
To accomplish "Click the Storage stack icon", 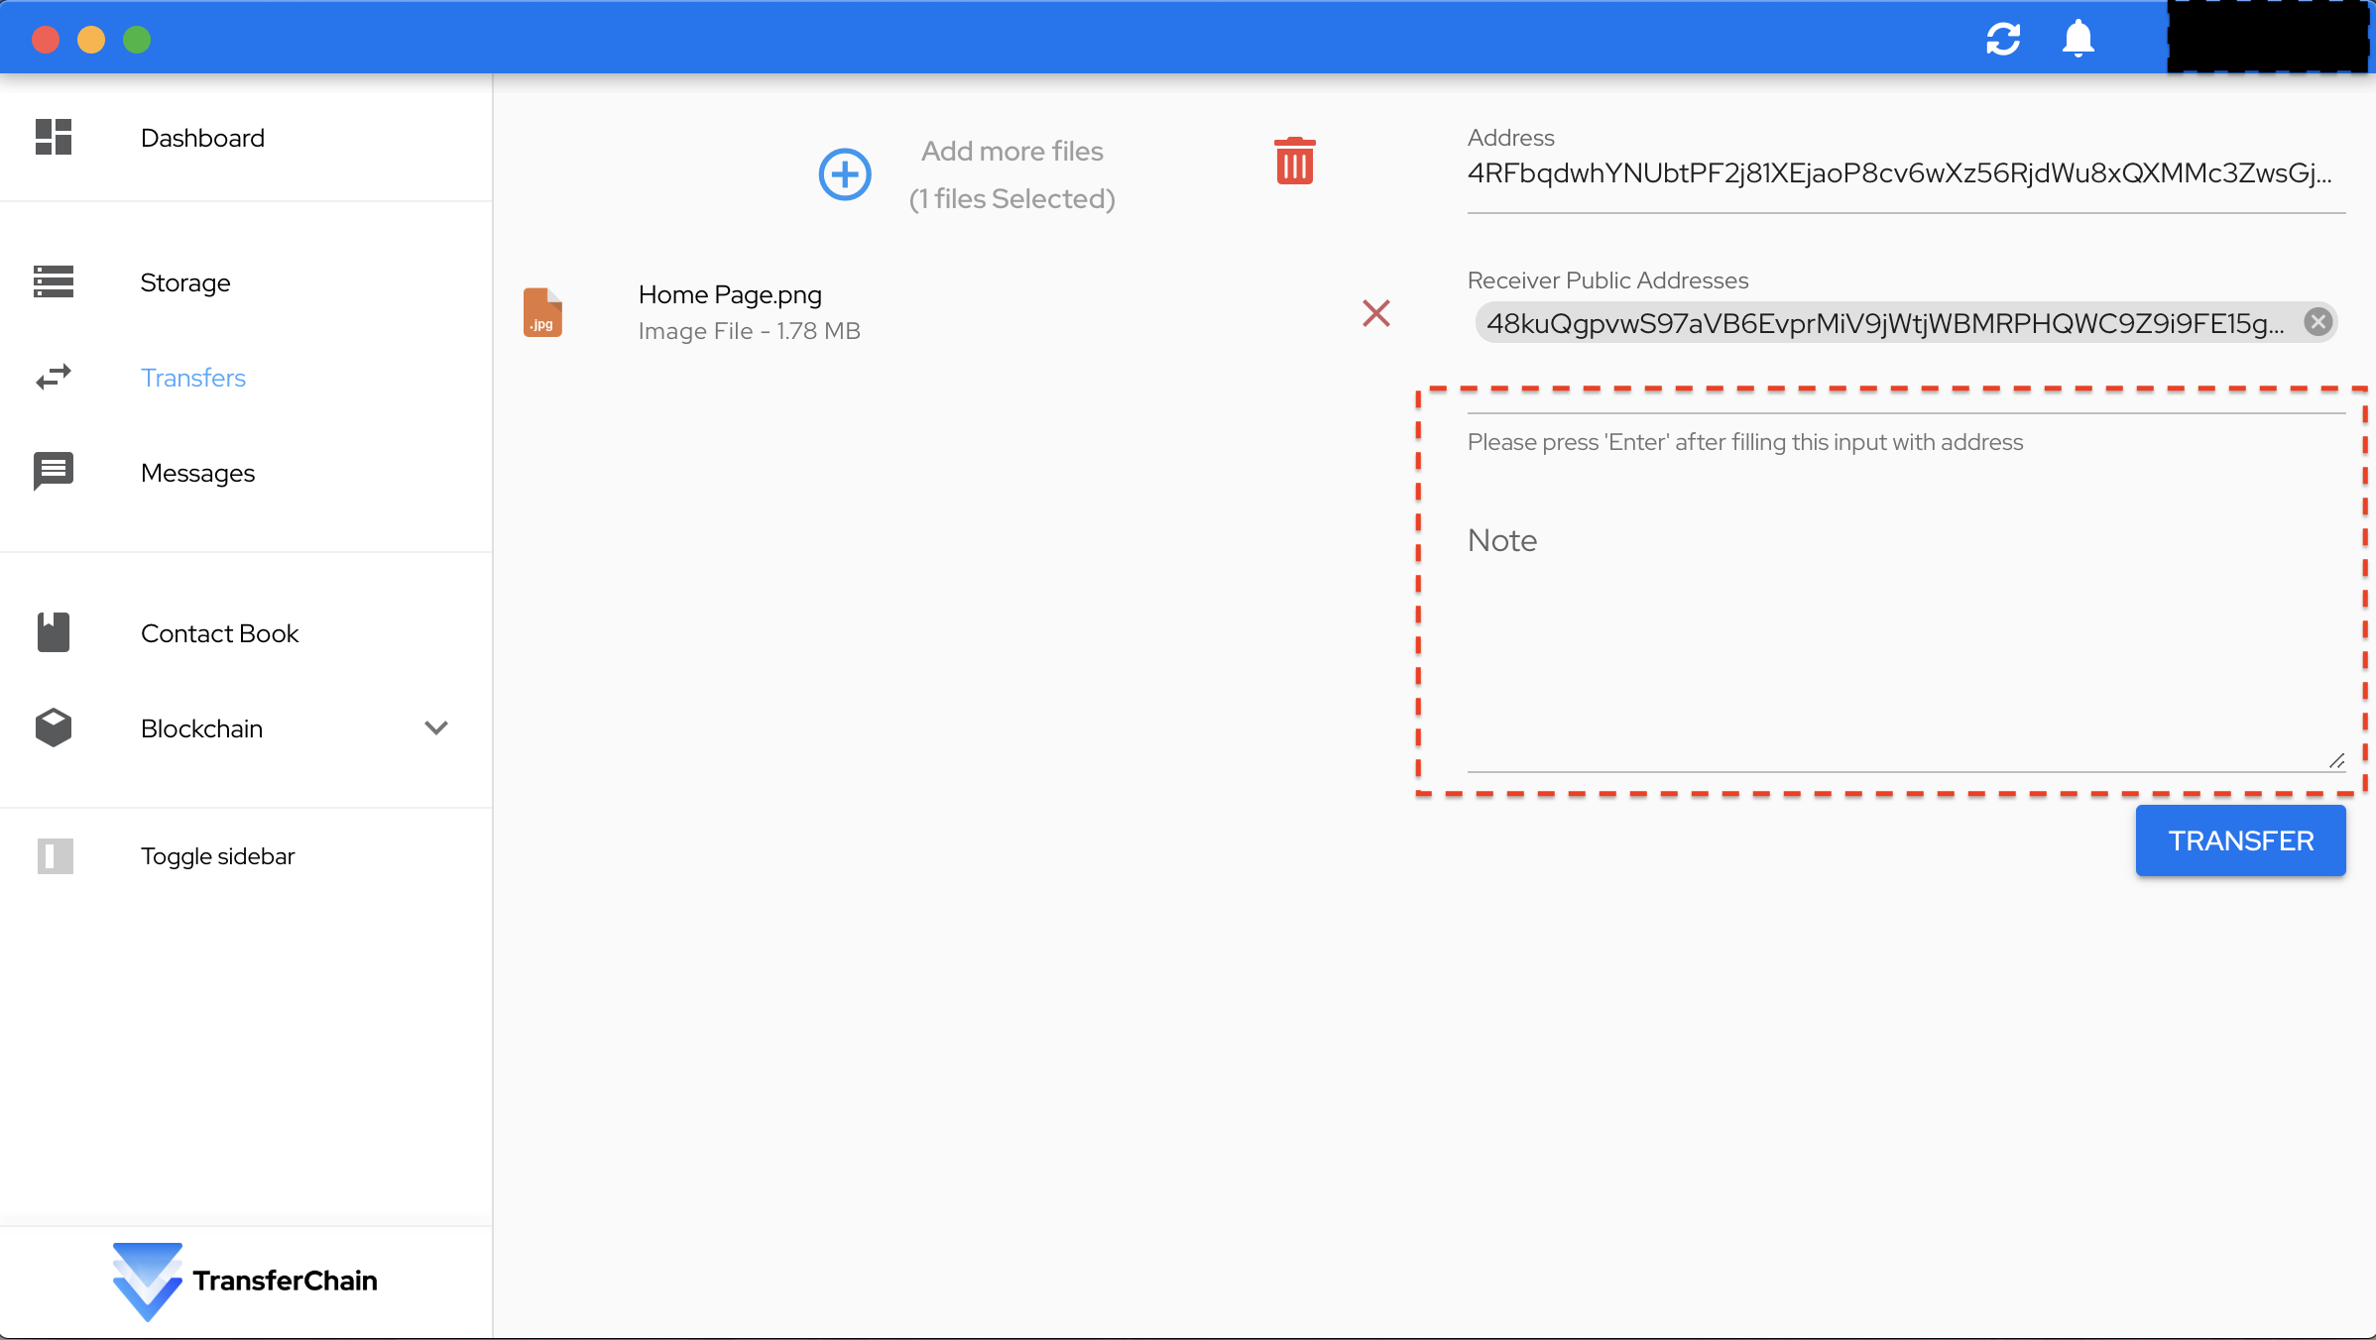I will coord(54,281).
